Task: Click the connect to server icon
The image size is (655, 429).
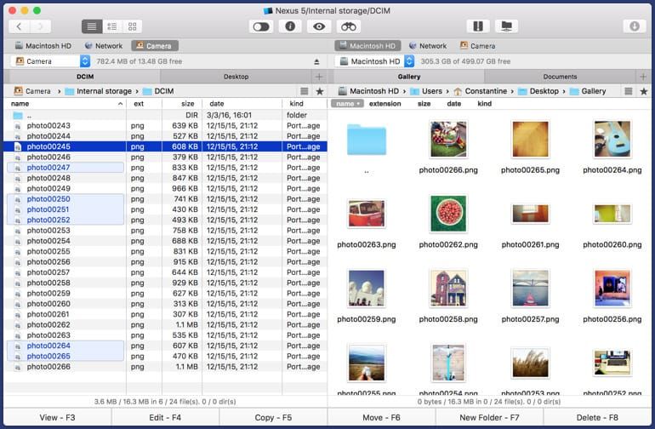Action: coord(508,26)
